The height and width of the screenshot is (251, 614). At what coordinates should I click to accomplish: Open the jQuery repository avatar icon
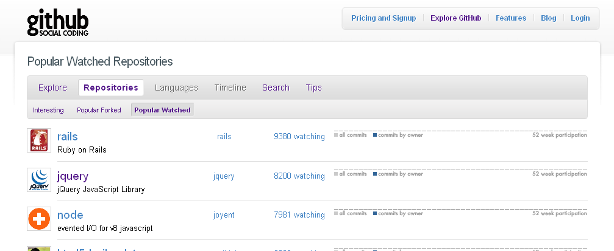click(39, 179)
